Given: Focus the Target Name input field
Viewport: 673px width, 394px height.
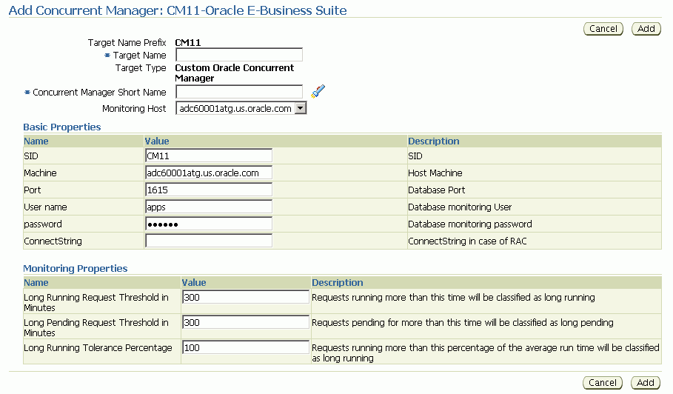Looking at the screenshot, I should tap(239, 55).
